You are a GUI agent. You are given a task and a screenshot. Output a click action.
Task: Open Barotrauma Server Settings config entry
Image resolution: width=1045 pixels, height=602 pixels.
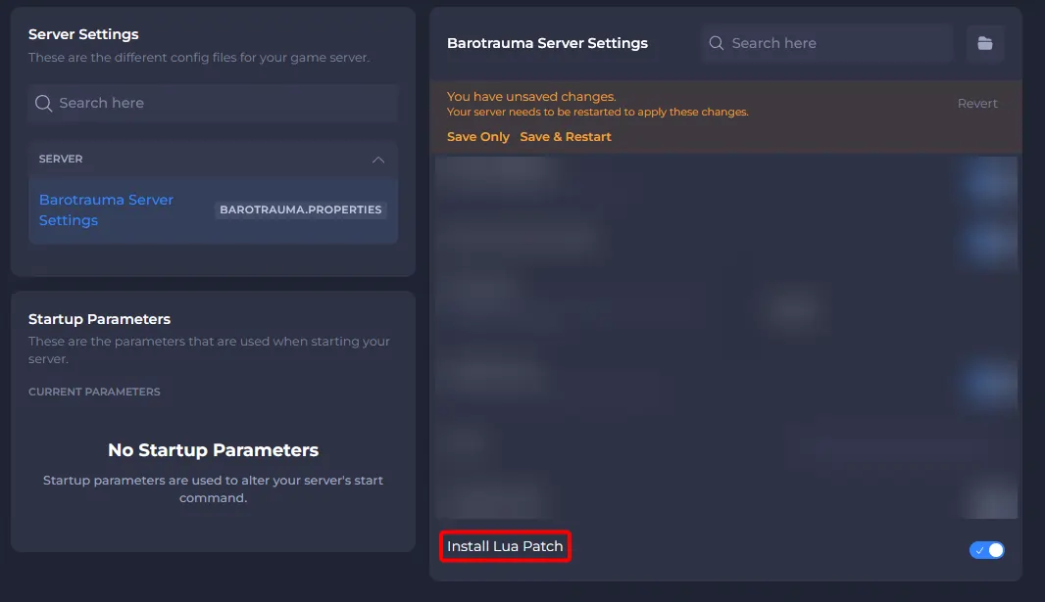tap(214, 210)
